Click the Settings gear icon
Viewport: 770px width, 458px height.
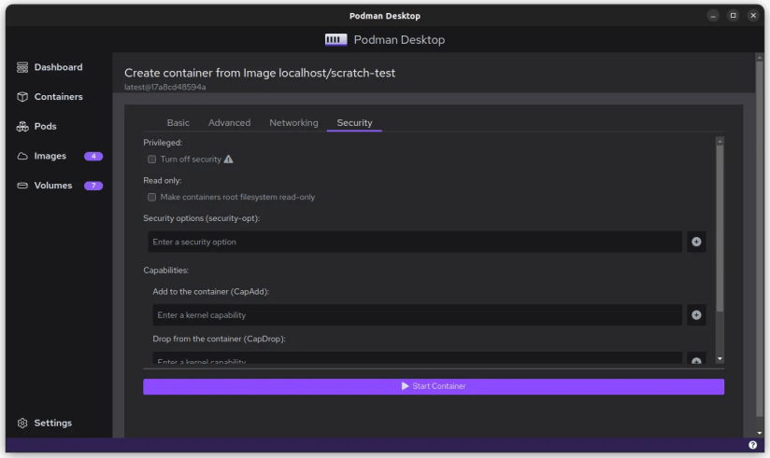point(22,423)
